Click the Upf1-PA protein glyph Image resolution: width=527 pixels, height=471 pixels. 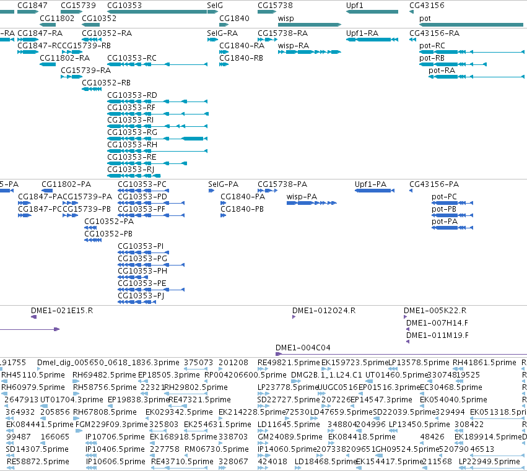pyautogui.click(x=375, y=191)
